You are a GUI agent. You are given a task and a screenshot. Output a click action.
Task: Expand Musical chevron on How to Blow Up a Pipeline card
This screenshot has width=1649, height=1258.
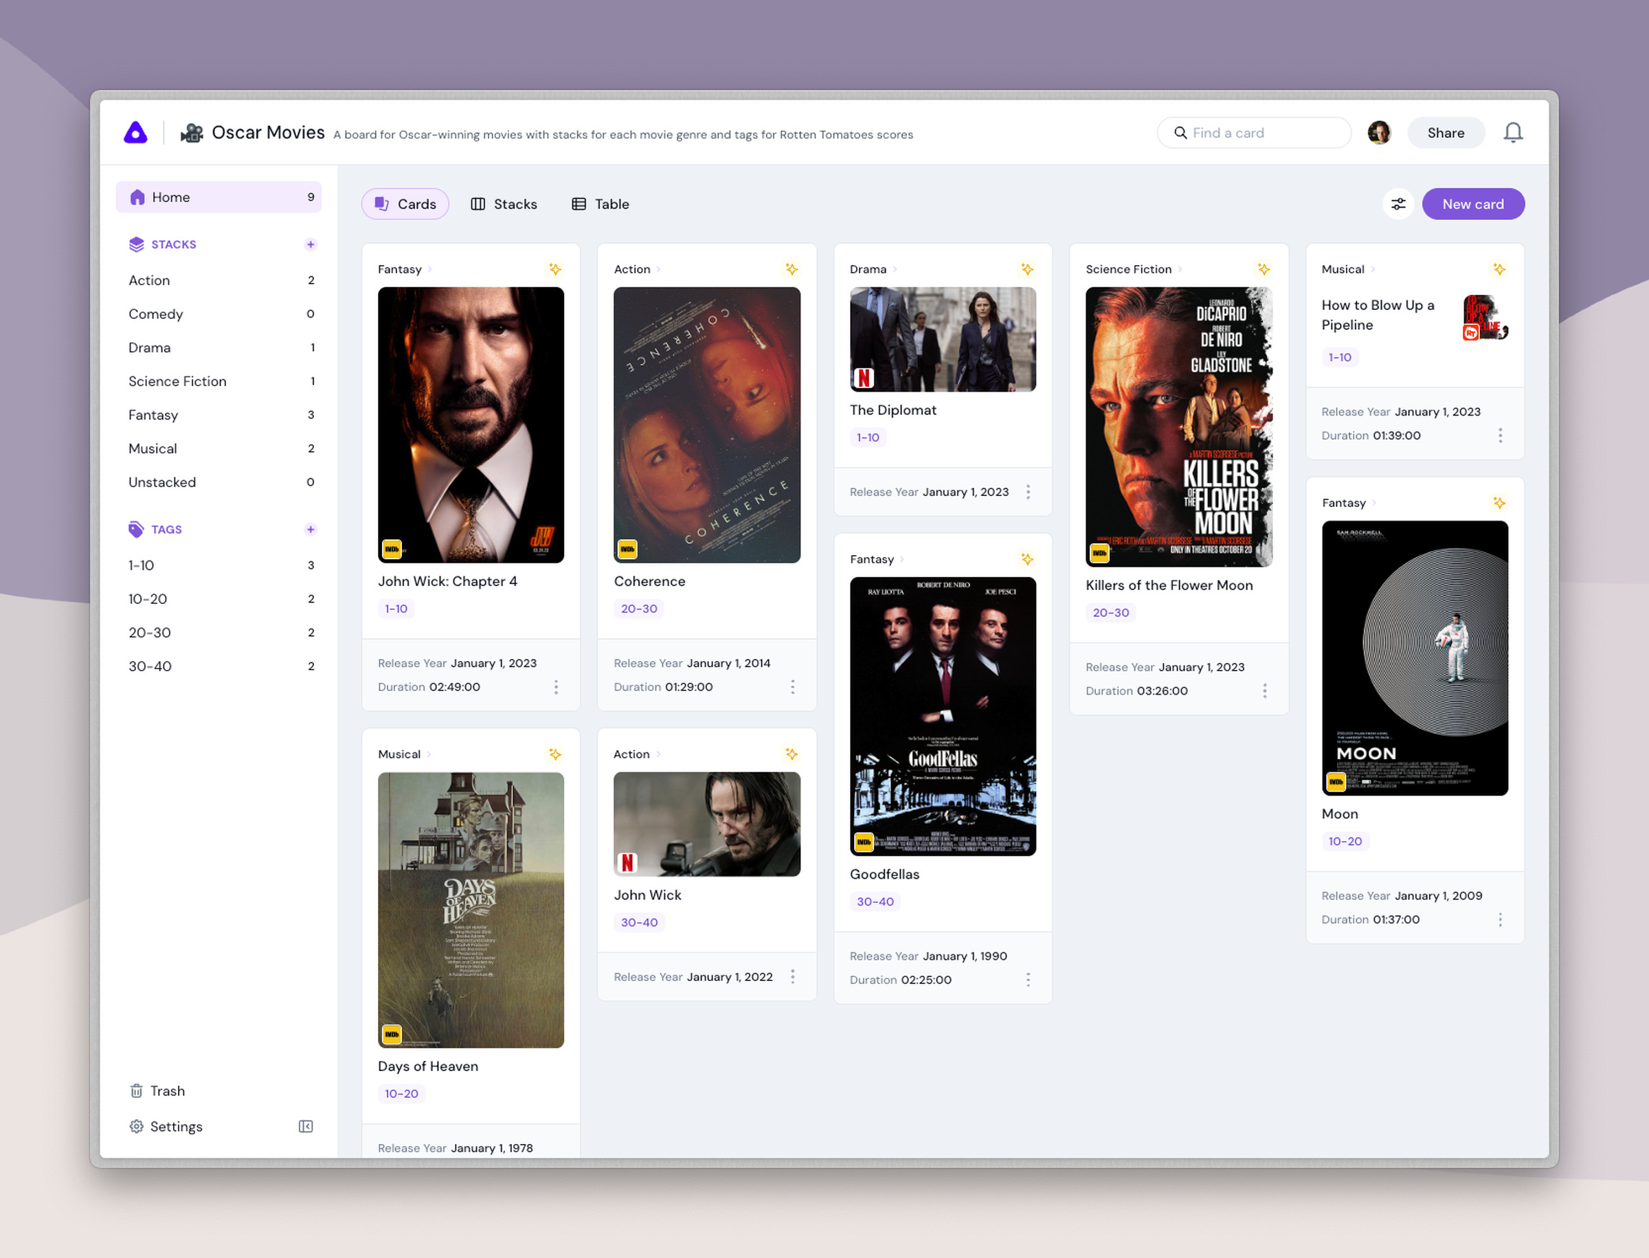[1373, 269]
